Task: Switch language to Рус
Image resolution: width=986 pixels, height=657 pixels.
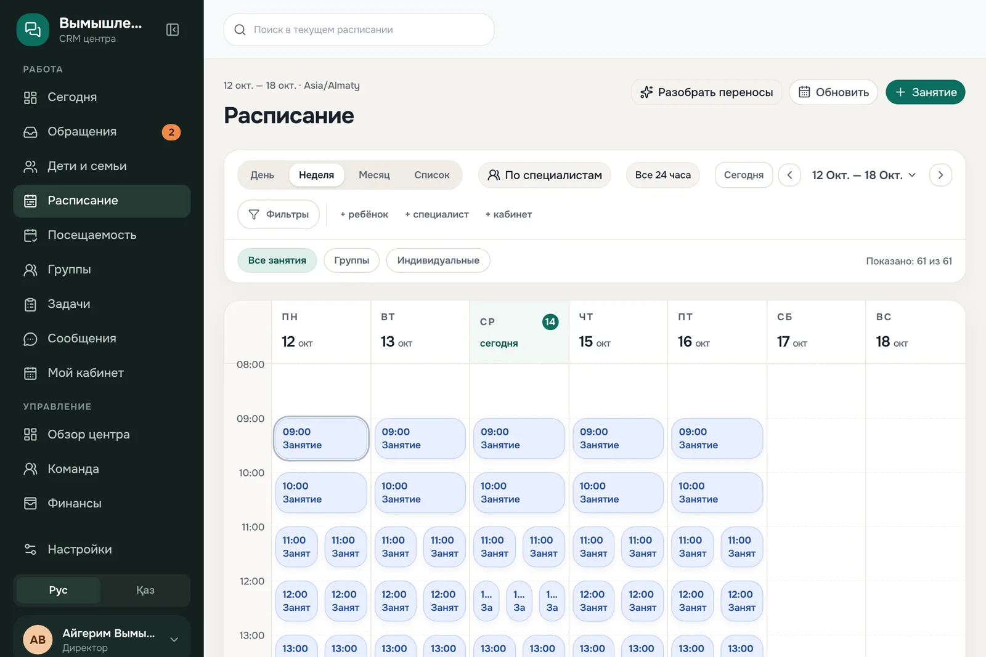Action: click(x=59, y=590)
